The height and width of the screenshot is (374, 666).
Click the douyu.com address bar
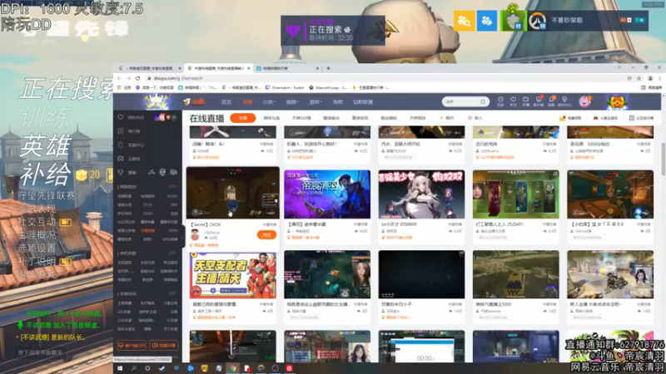385,78
